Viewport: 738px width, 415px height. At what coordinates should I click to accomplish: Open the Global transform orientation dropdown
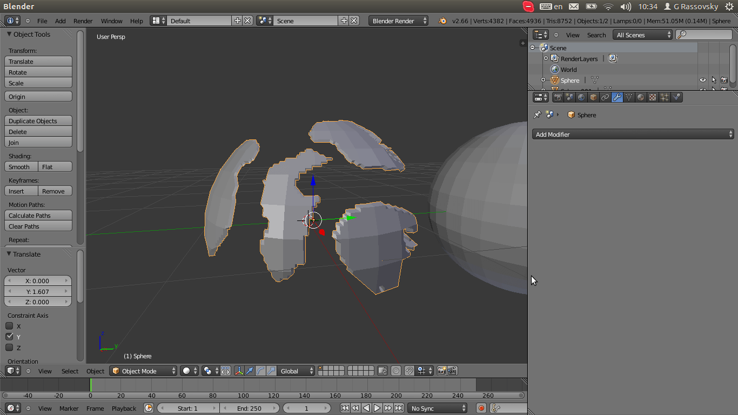[x=296, y=371]
